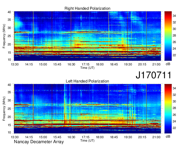This screenshot has width=179, height=145.
Task: Click the "dB" unit label under the top color bar
Action: 168,64
